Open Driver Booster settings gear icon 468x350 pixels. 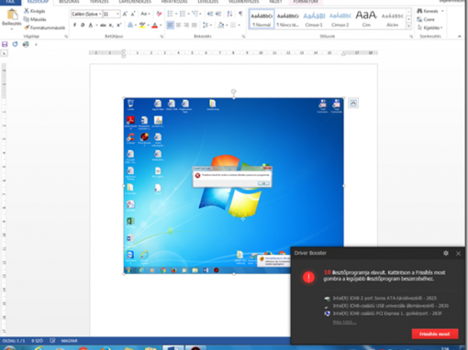pos(446,253)
